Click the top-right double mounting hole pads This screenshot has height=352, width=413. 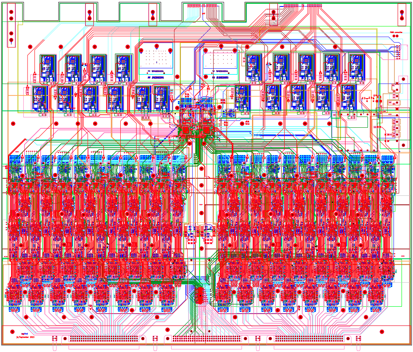[401, 15]
